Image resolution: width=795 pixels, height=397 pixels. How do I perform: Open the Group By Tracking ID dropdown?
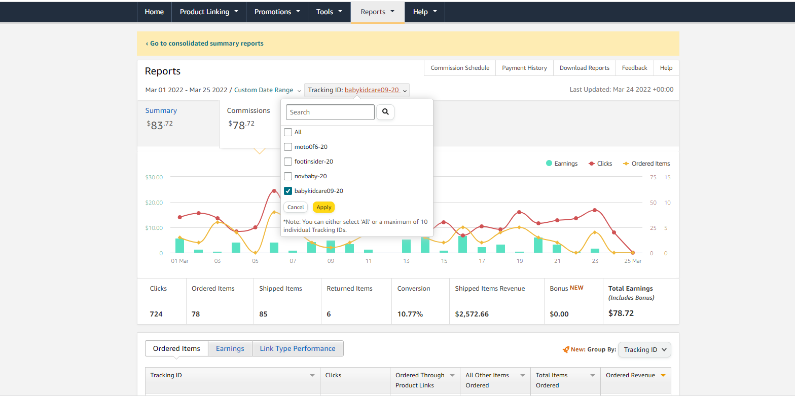[x=644, y=349]
